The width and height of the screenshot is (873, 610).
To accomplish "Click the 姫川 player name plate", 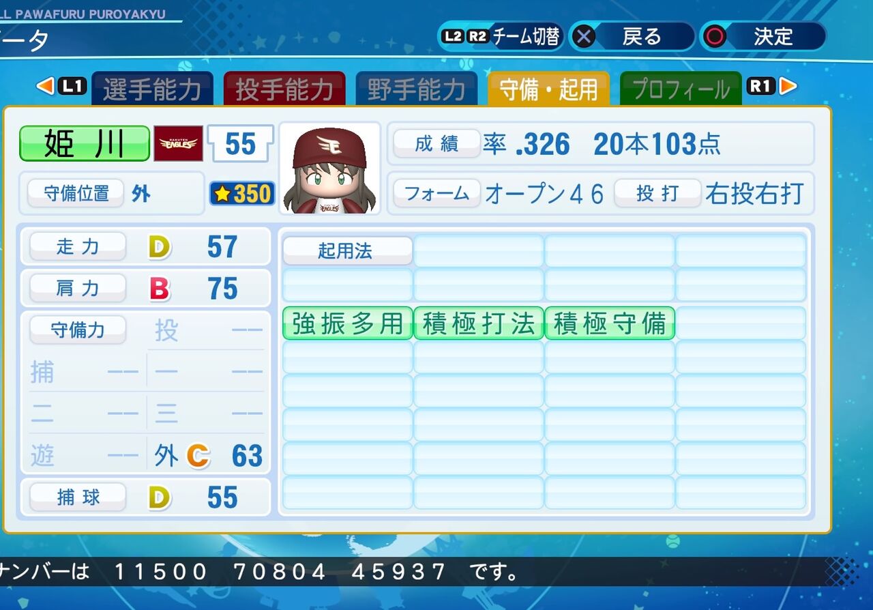I will pyautogui.click(x=85, y=143).
